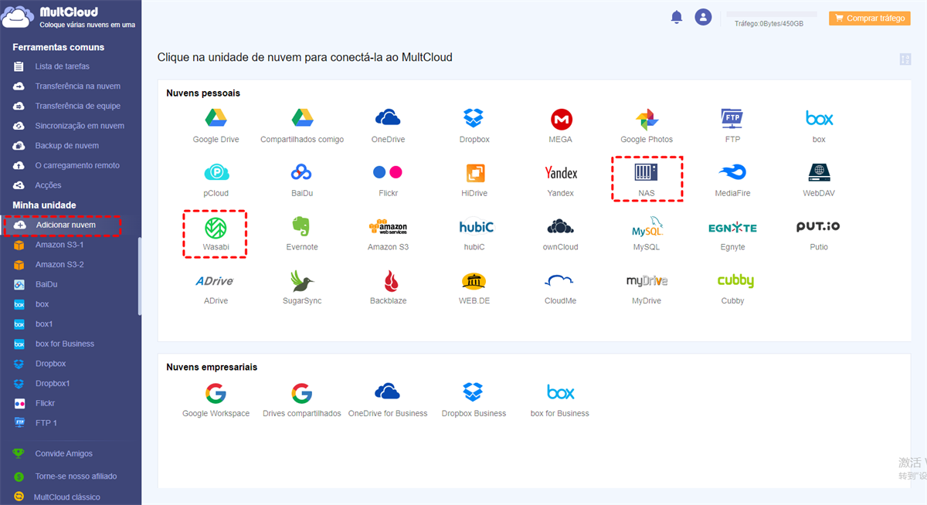Select the Flickr cloud in Nuvens pessoais

coord(388,172)
